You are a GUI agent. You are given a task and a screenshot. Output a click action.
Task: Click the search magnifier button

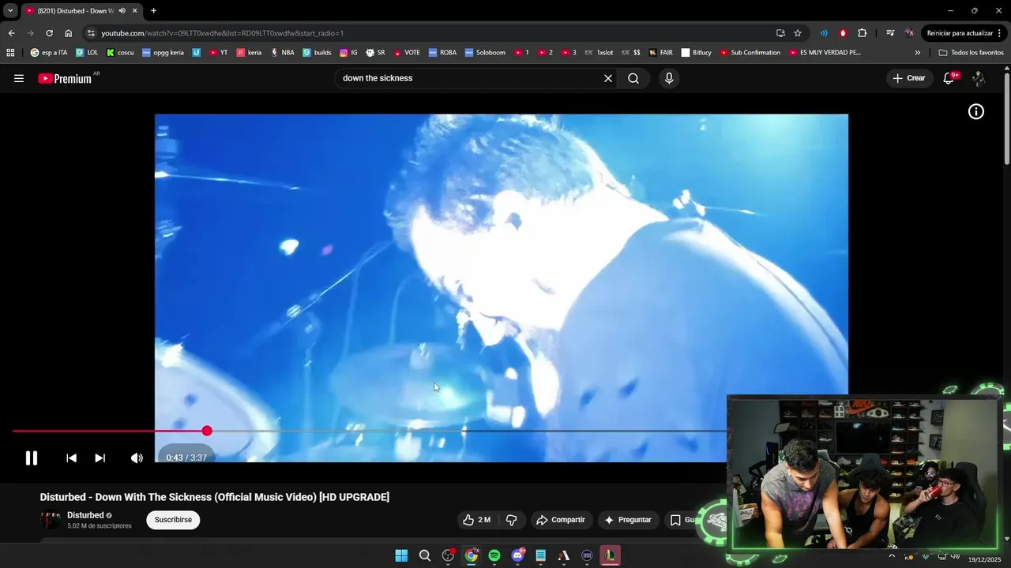pyautogui.click(x=633, y=78)
